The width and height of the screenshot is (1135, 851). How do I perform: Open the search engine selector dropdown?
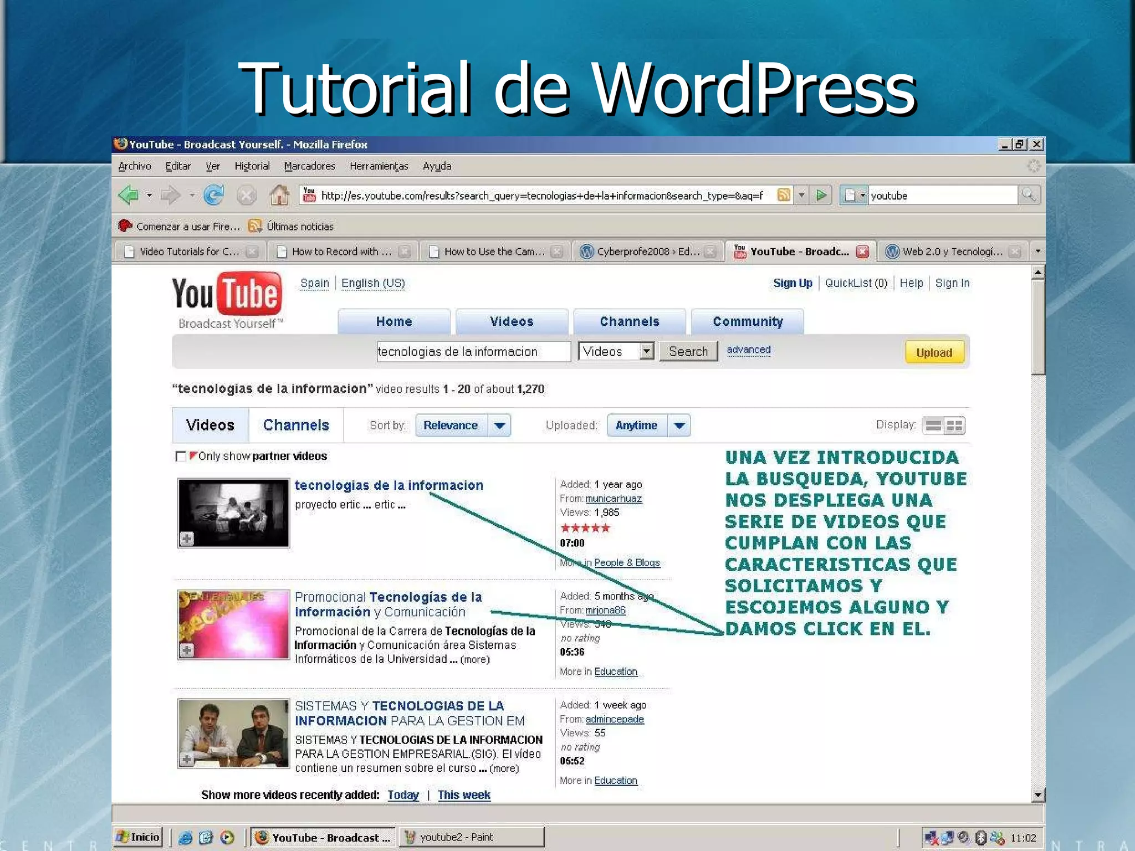[853, 195]
